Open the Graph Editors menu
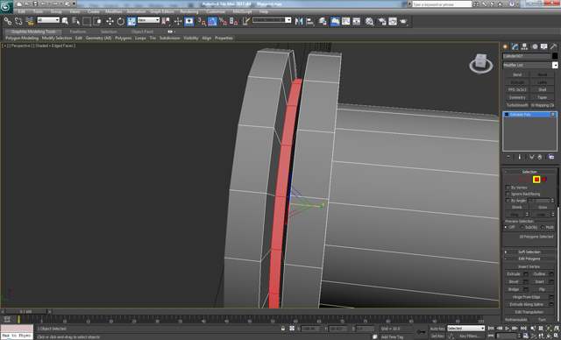The image size is (561, 340). pos(161,11)
